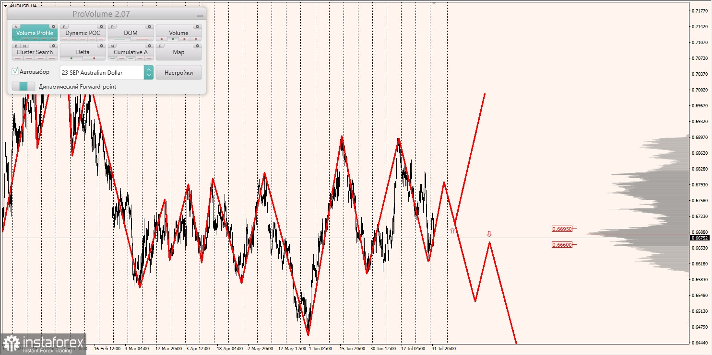
Task: Click the D hotkey badge on DOM
Action: (x=112, y=27)
